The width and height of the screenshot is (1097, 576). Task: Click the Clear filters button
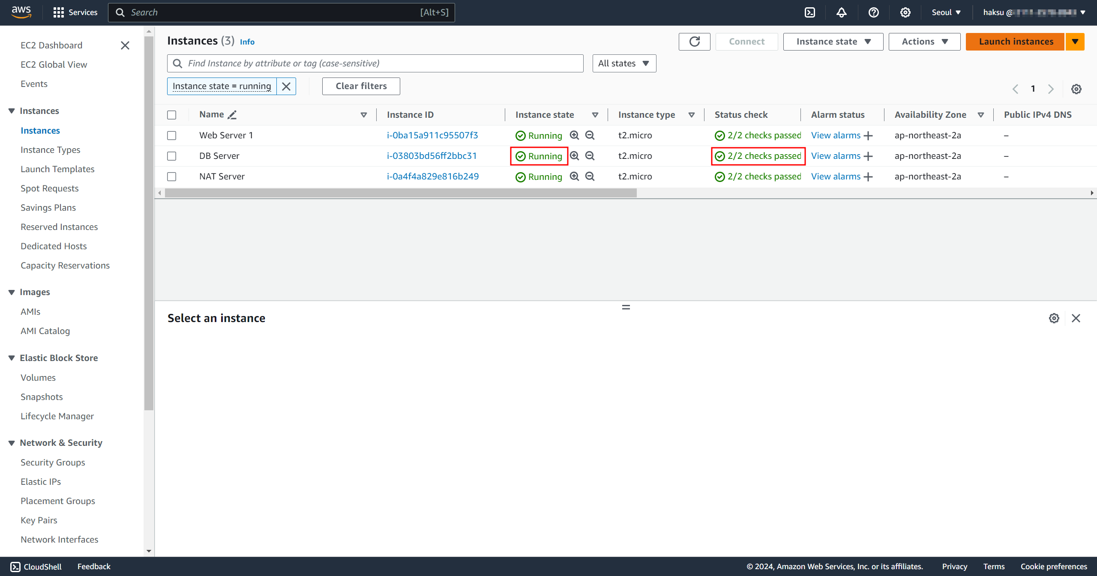pos(361,86)
